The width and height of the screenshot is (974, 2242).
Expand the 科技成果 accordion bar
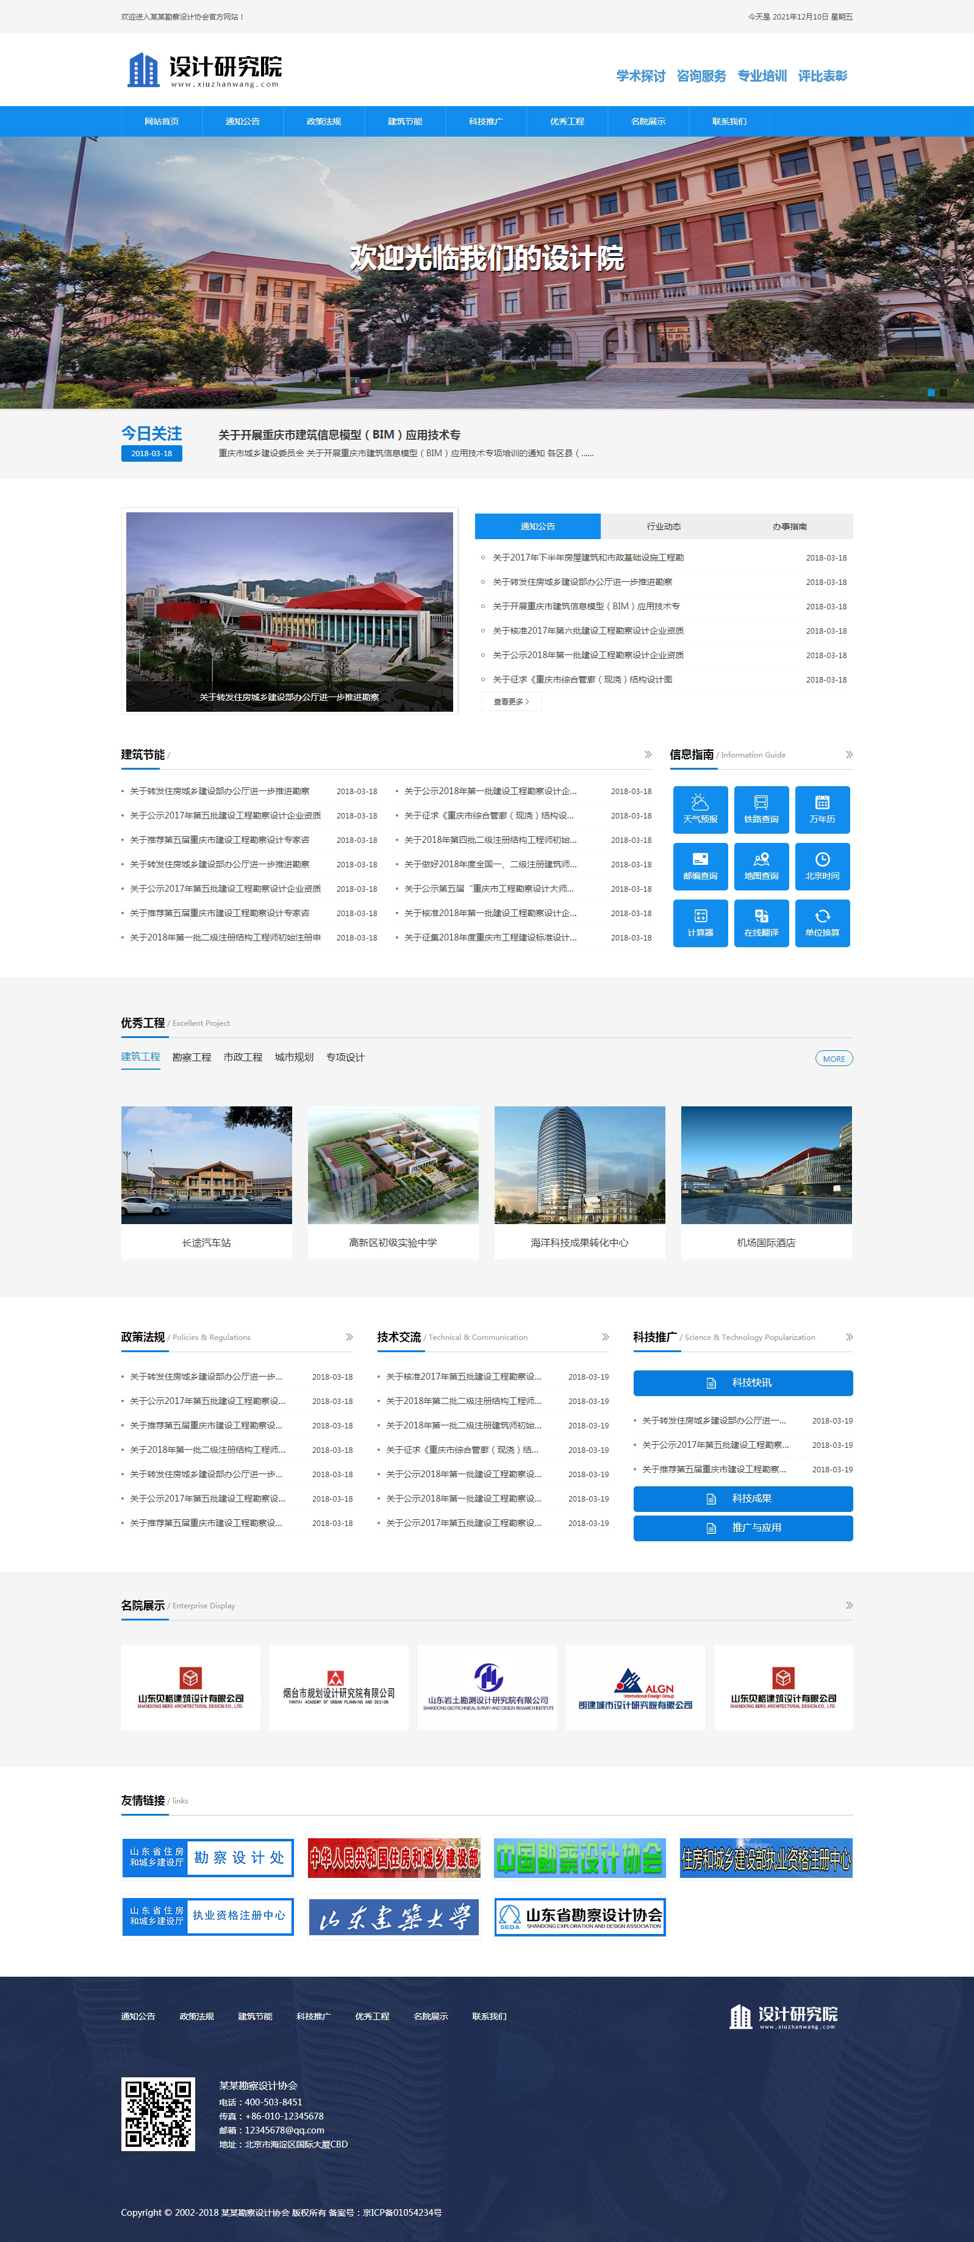click(x=743, y=1499)
